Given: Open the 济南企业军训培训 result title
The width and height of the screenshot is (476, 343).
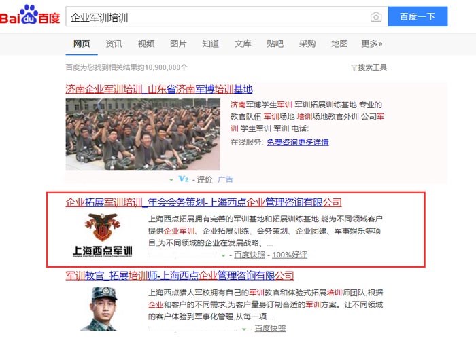Looking at the screenshot, I should click(159, 89).
